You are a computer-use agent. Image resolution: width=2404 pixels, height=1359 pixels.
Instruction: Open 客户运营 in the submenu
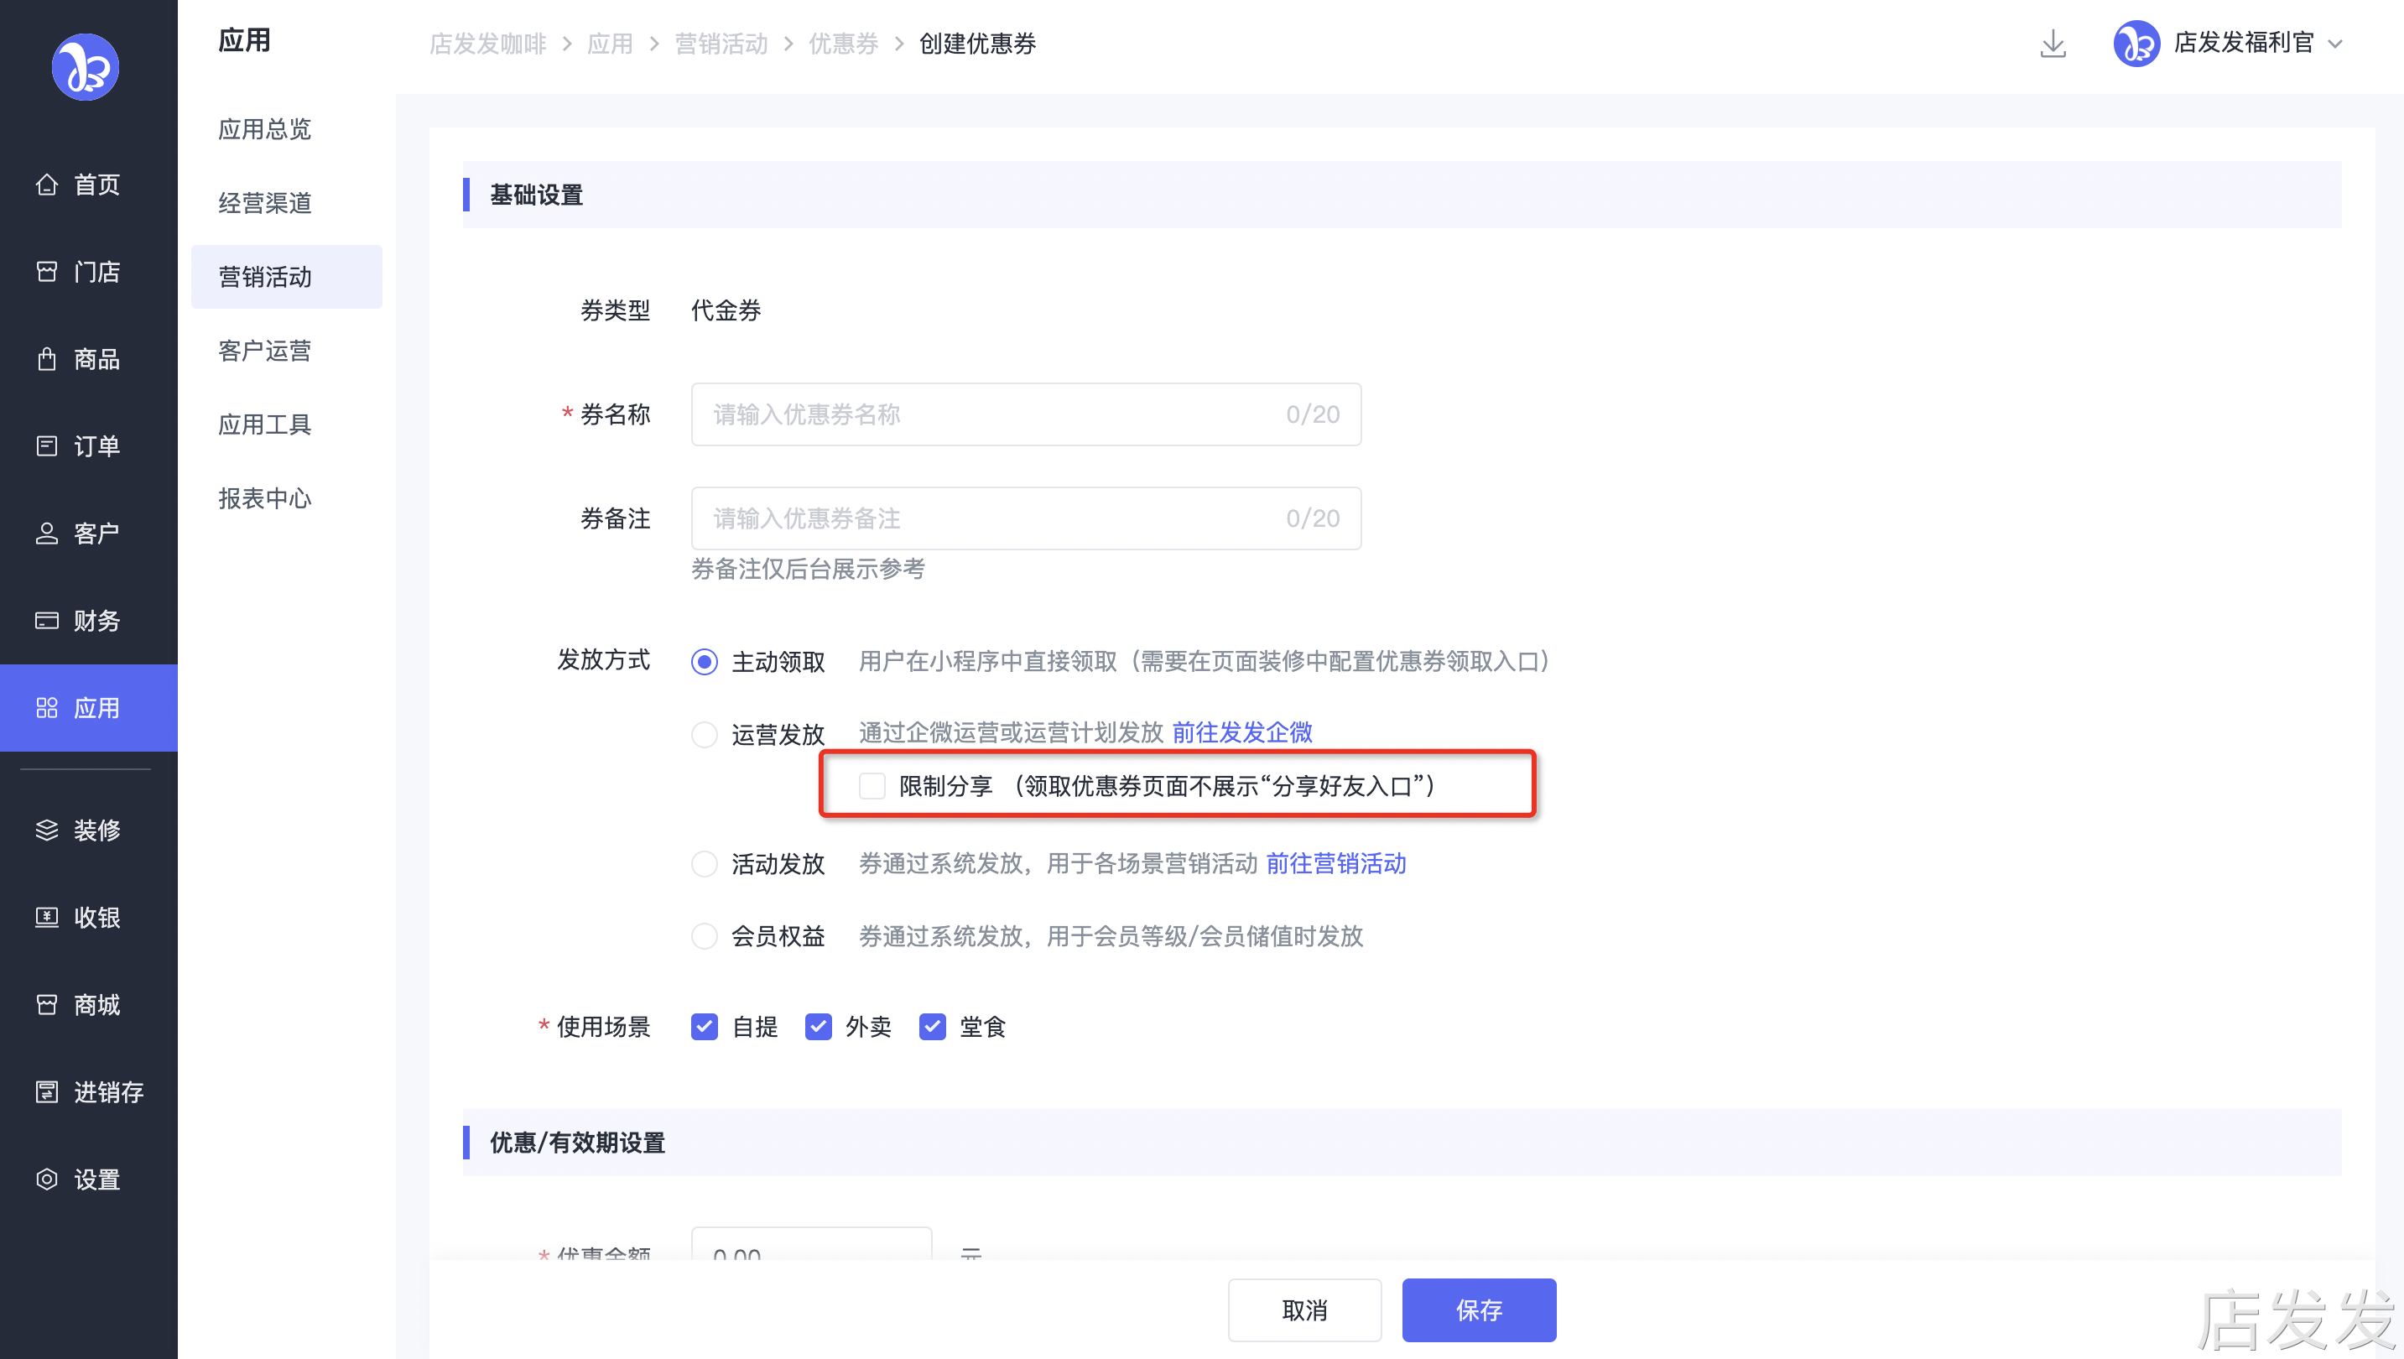[265, 351]
